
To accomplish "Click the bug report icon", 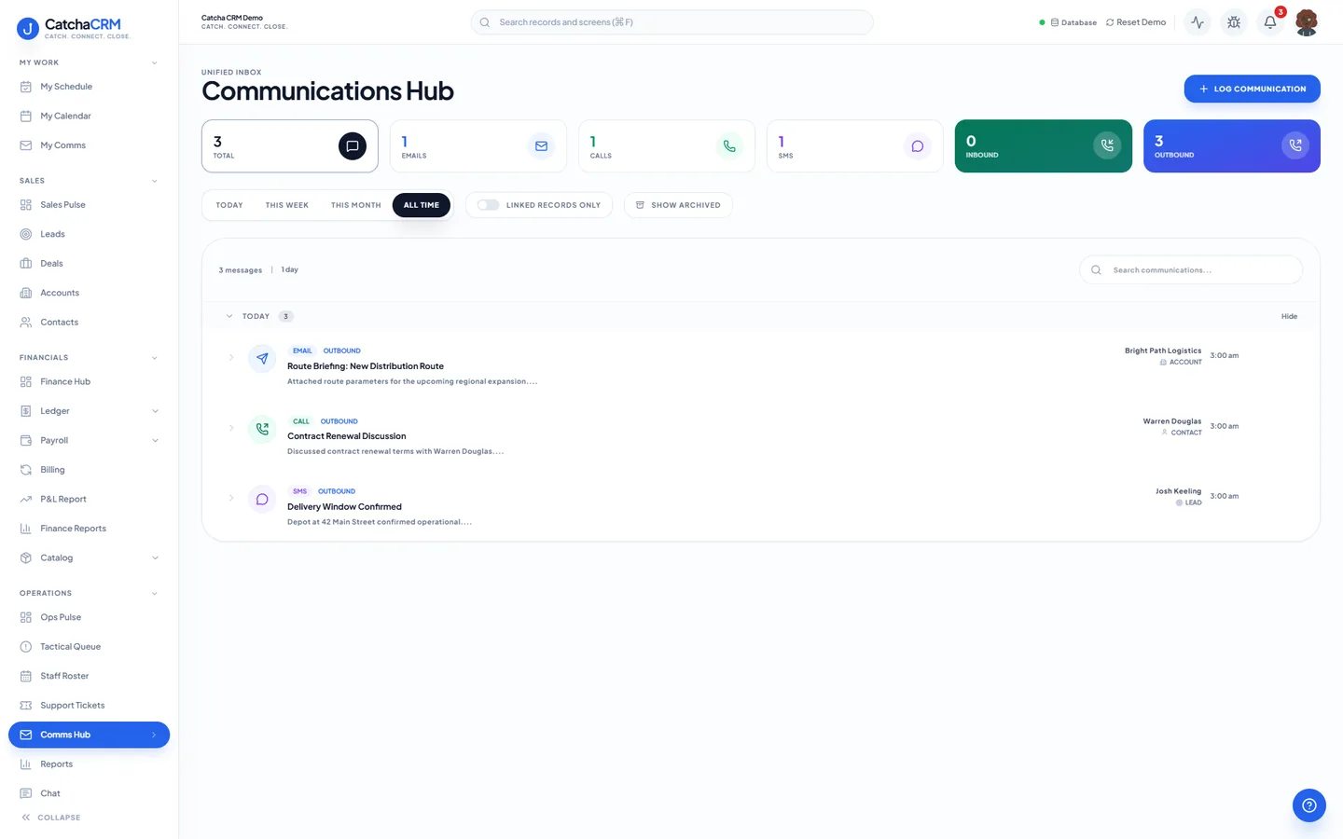I will [1234, 22].
